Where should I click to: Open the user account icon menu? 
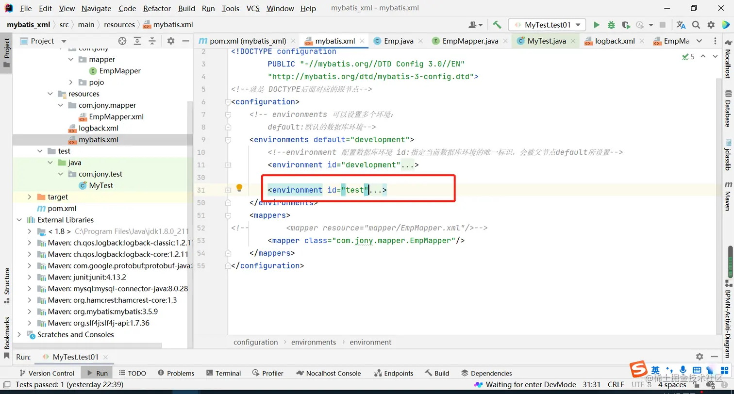point(475,25)
